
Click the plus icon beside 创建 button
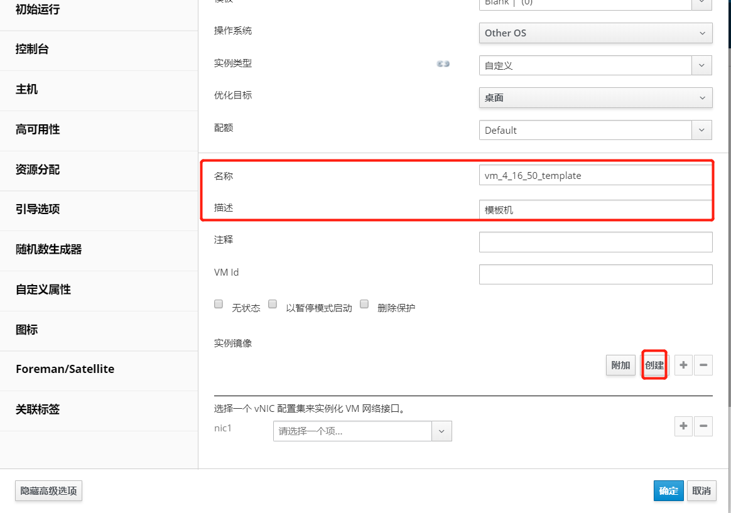point(683,365)
